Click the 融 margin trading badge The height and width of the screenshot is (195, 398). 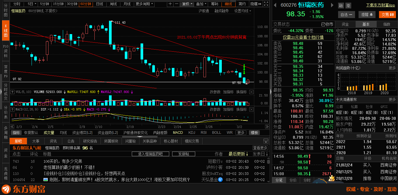coord(341,6)
